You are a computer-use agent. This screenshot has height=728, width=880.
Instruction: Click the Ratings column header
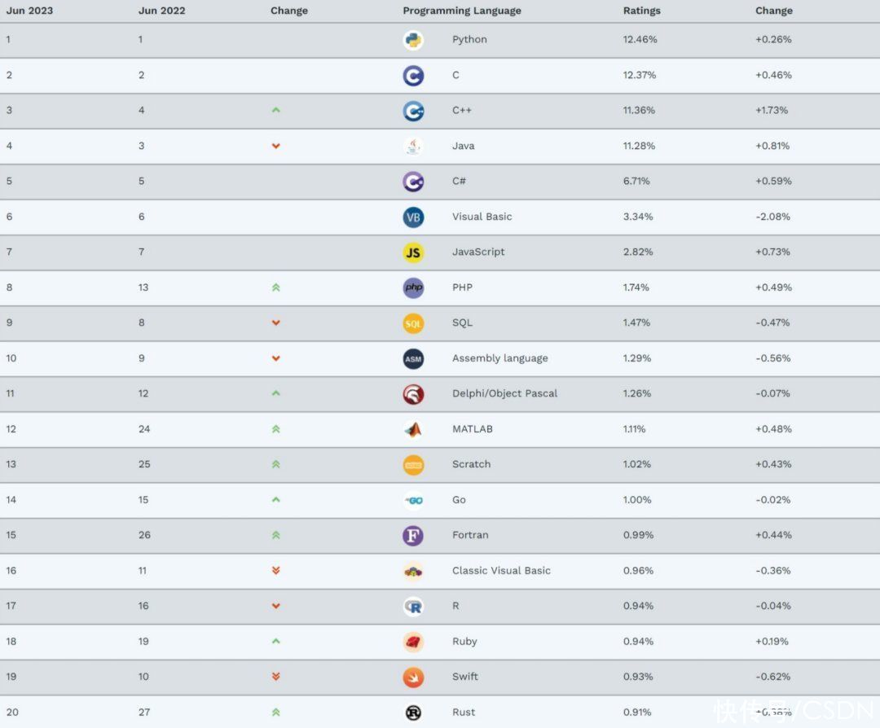pyautogui.click(x=641, y=11)
